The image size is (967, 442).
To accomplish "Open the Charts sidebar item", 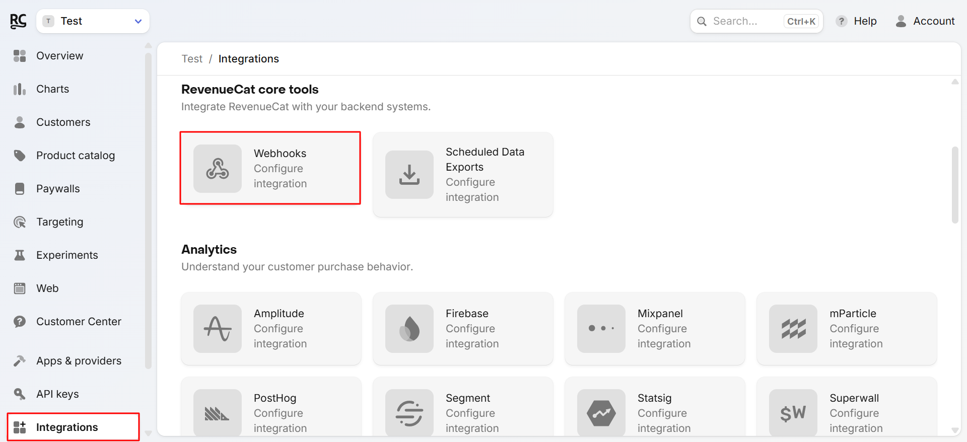I will click(x=52, y=89).
